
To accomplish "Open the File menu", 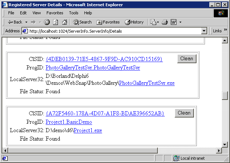I will click(x=11, y=13).
